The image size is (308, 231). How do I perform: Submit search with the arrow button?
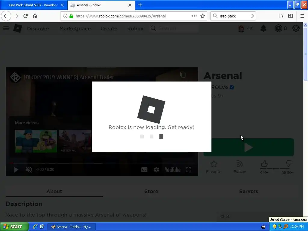point(251,16)
